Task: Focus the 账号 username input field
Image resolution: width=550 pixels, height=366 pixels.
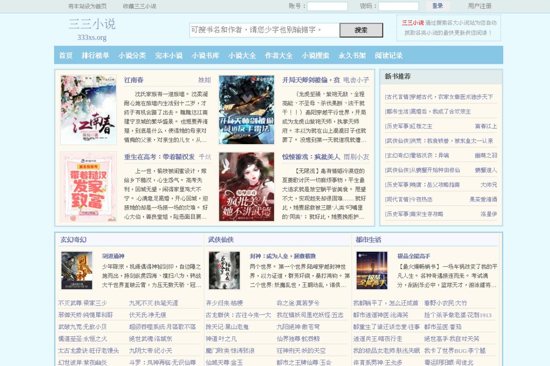Action: pyautogui.click(x=327, y=6)
